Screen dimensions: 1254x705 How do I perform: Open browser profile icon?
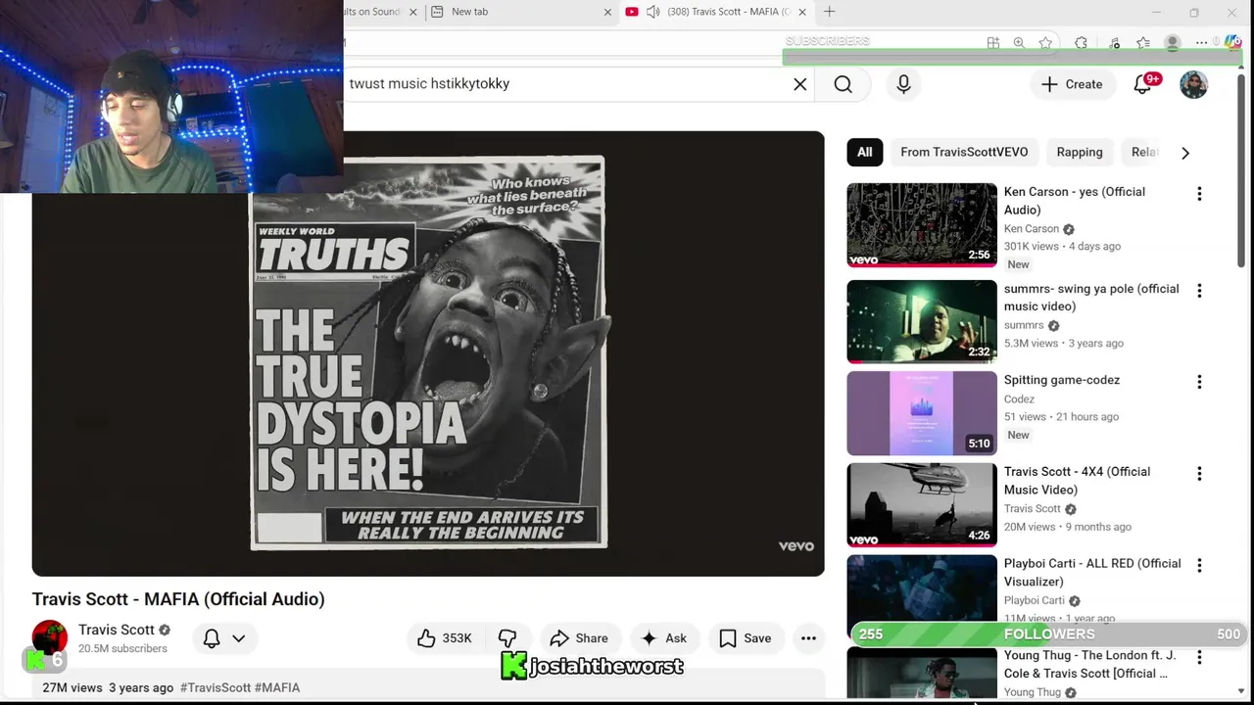point(1172,42)
